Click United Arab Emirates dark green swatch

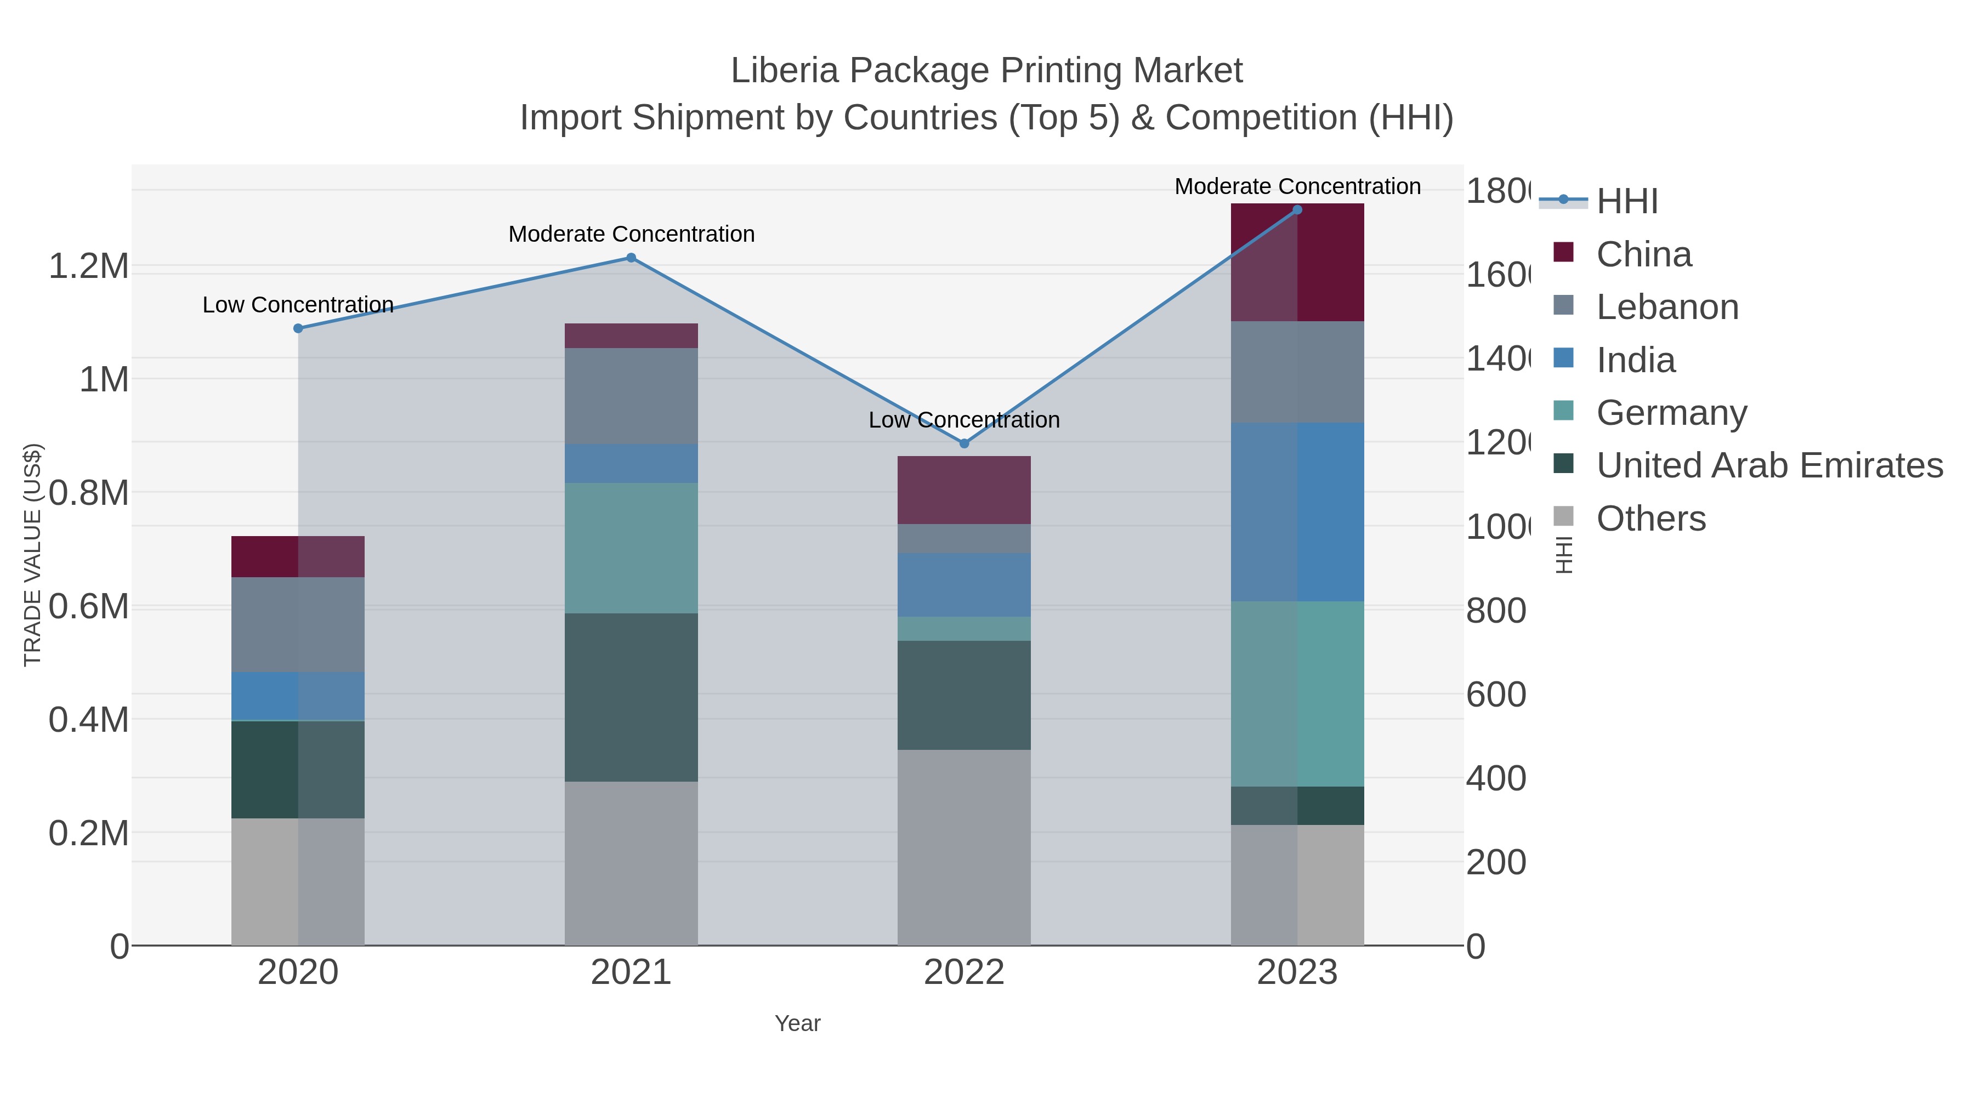point(1563,463)
